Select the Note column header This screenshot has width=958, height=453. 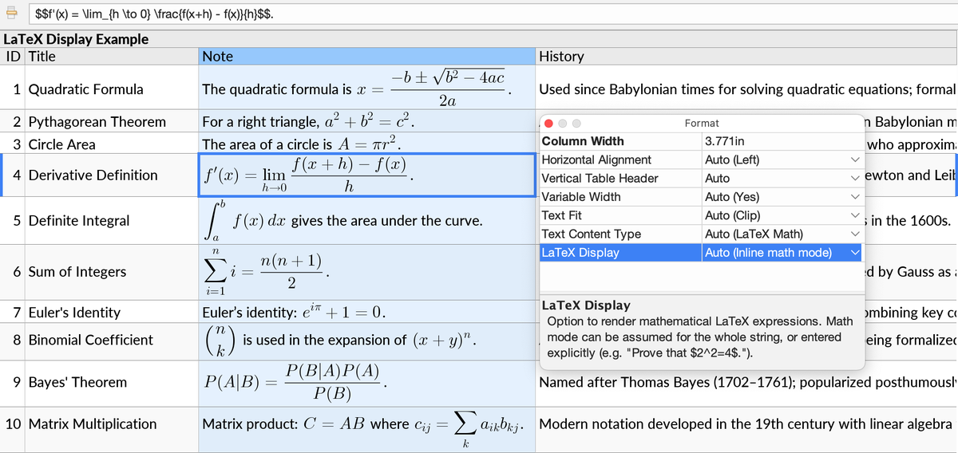[367, 57]
